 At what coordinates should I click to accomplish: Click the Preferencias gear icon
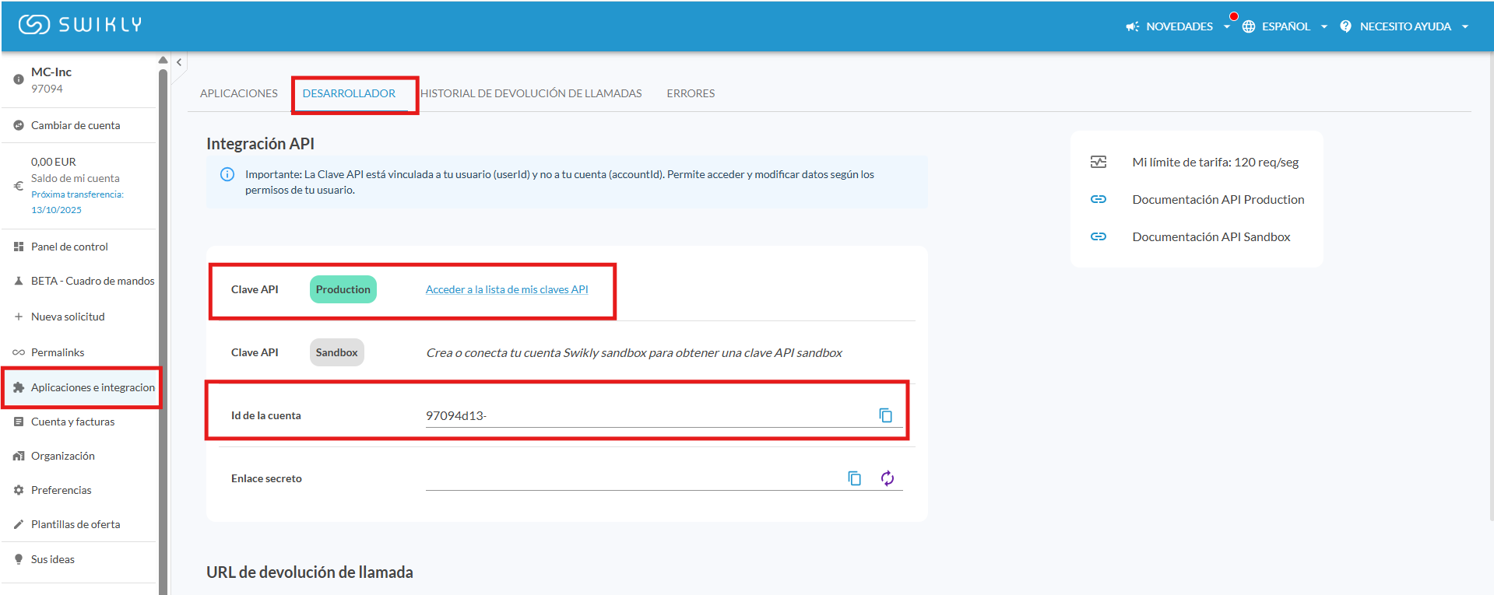19,490
